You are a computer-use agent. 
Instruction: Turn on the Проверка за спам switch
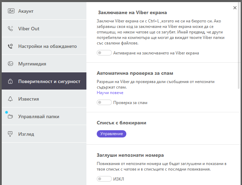tap(104, 103)
